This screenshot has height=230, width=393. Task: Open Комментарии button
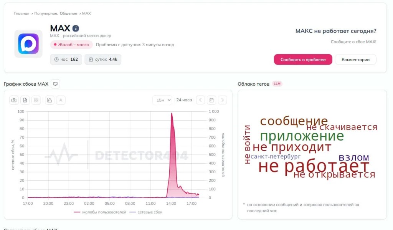355,60
